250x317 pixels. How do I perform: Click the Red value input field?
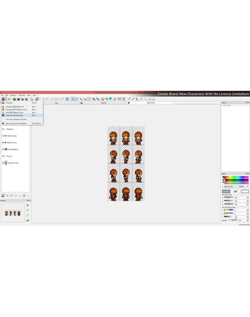click(x=240, y=198)
